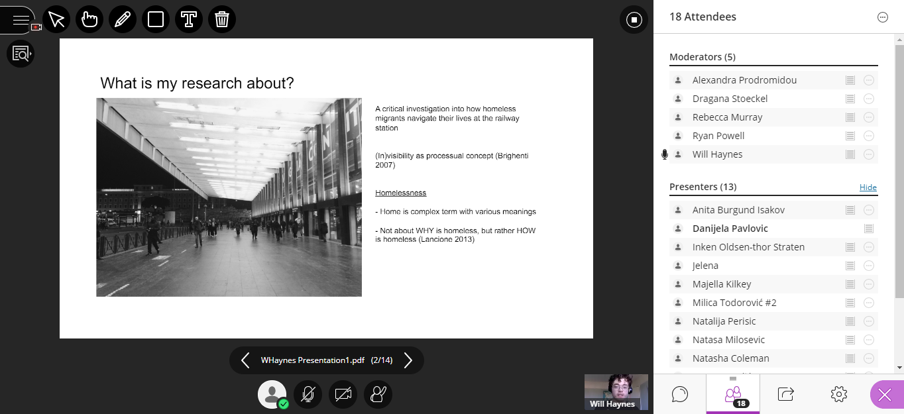Choose the pencil drawing tool
The height and width of the screenshot is (414, 904).
click(x=123, y=19)
